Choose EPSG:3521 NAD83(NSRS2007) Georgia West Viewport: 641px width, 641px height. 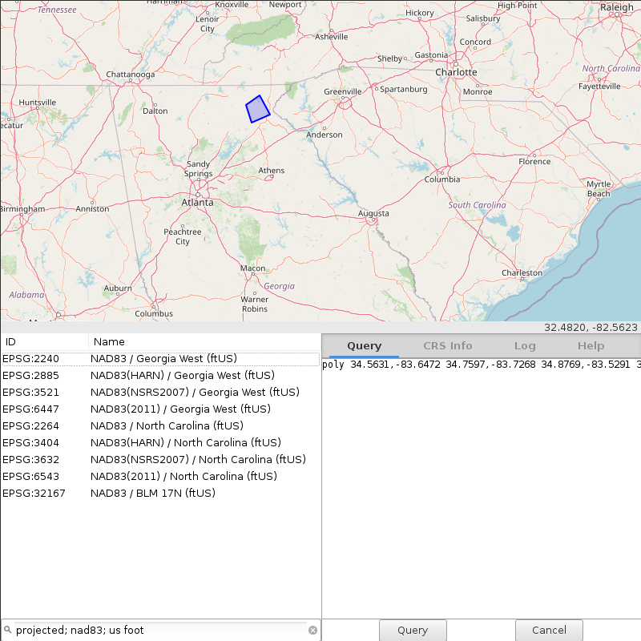tap(160, 392)
